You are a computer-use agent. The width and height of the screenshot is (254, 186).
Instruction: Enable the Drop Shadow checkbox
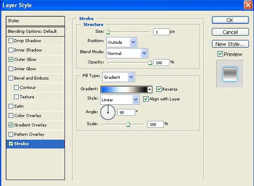[x=11, y=40]
